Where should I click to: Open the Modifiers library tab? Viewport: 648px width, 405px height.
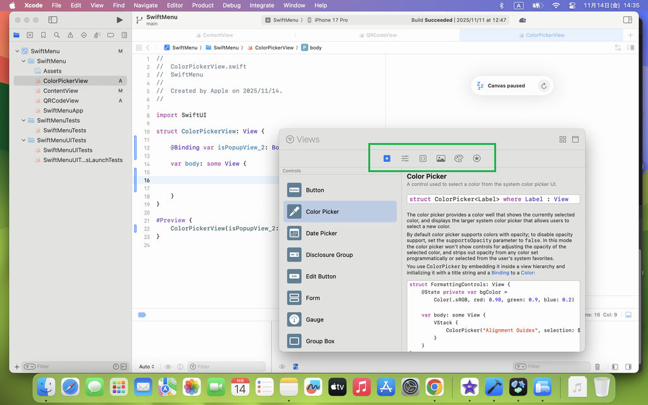pos(405,158)
